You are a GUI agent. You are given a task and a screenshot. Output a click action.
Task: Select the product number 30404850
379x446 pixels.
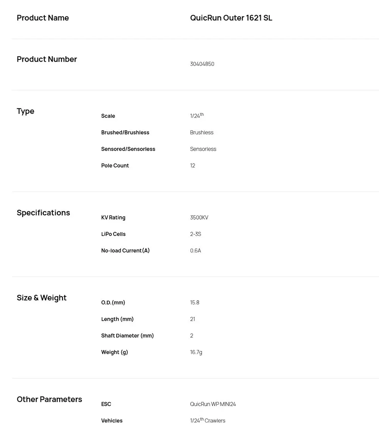click(x=202, y=64)
